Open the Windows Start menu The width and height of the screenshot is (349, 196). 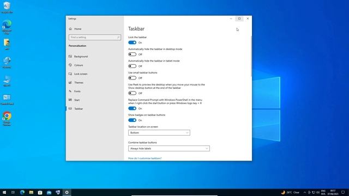click(4, 192)
